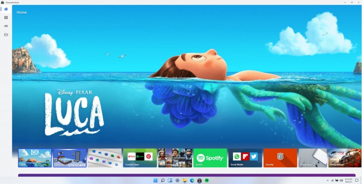Select the Unescape thumbnail in the carousel

tap(70, 158)
